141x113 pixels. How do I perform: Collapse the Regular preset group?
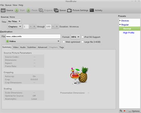[x=120, y=25]
